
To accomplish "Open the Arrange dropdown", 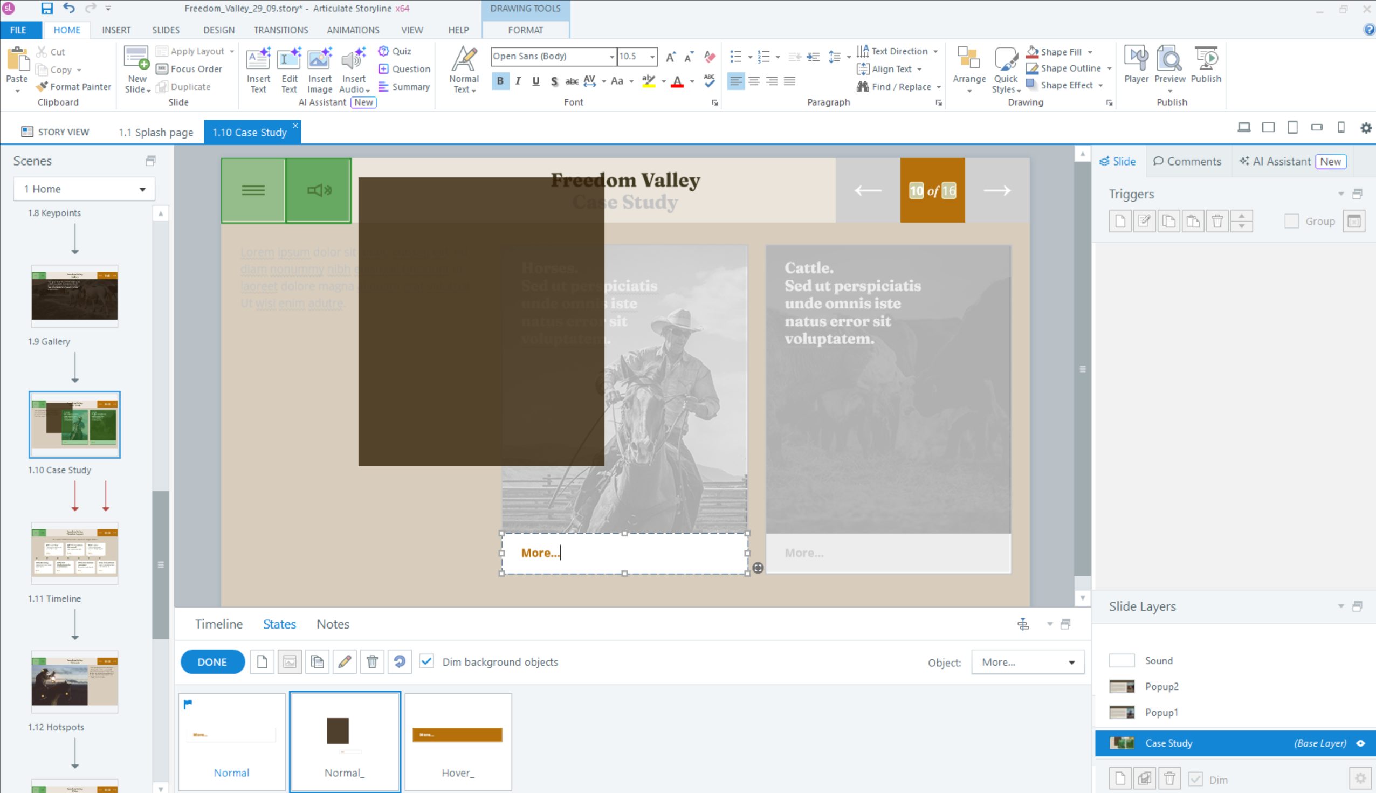I will pos(969,70).
